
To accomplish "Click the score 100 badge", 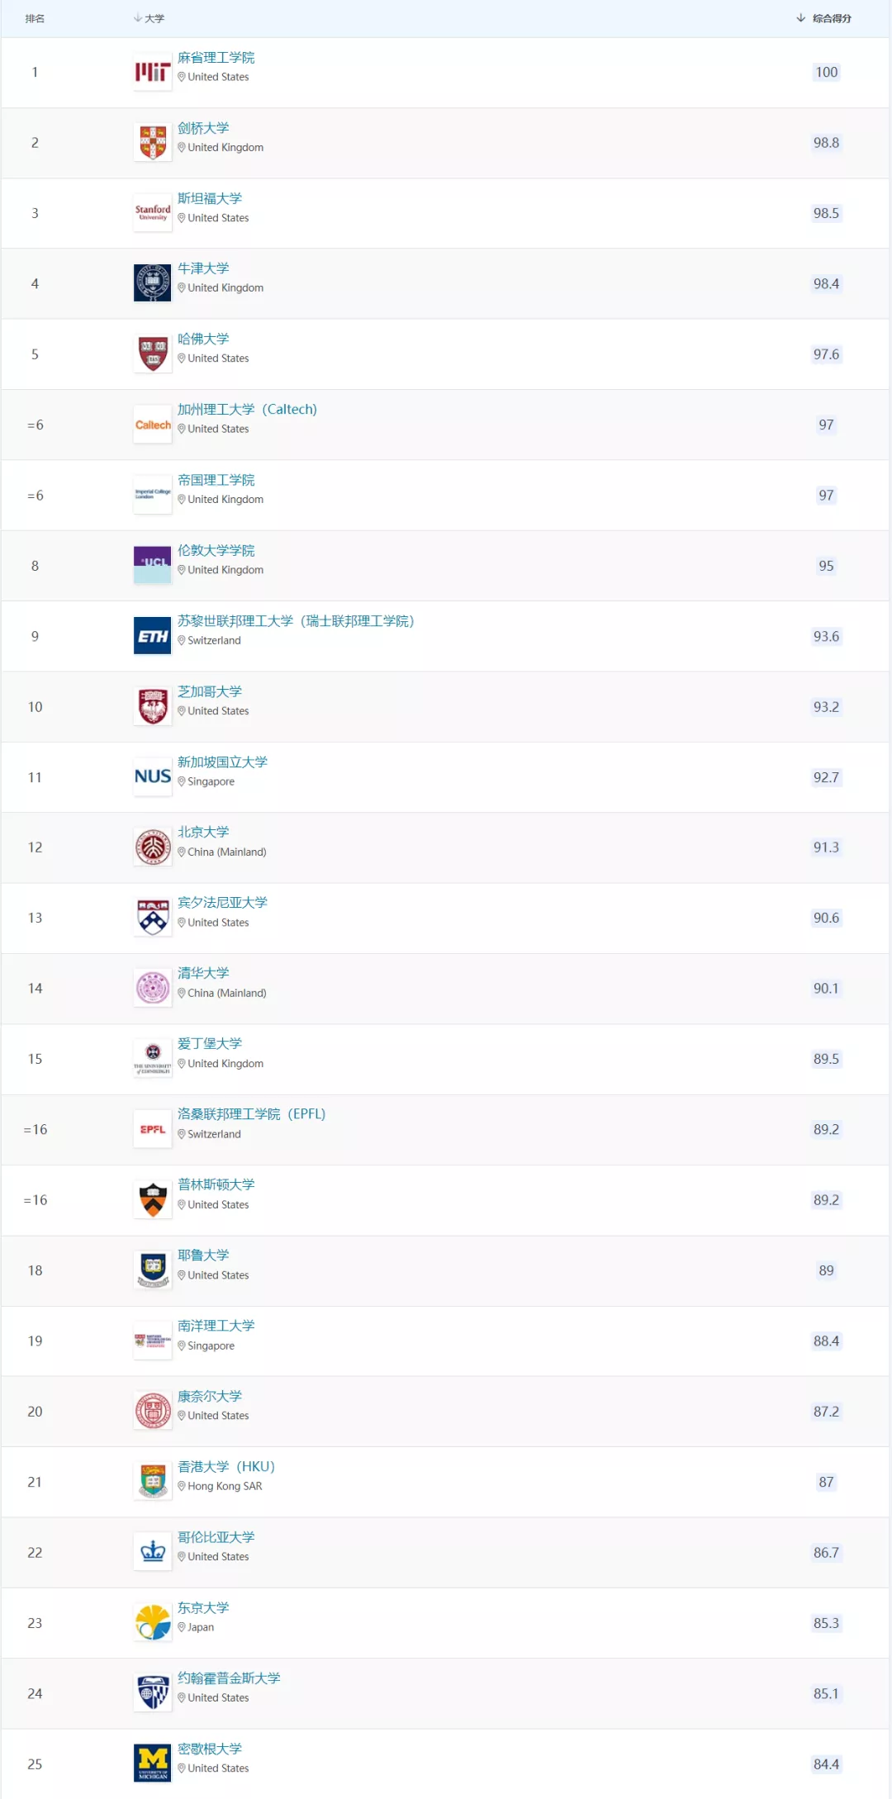I will click(x=826, y=73).
